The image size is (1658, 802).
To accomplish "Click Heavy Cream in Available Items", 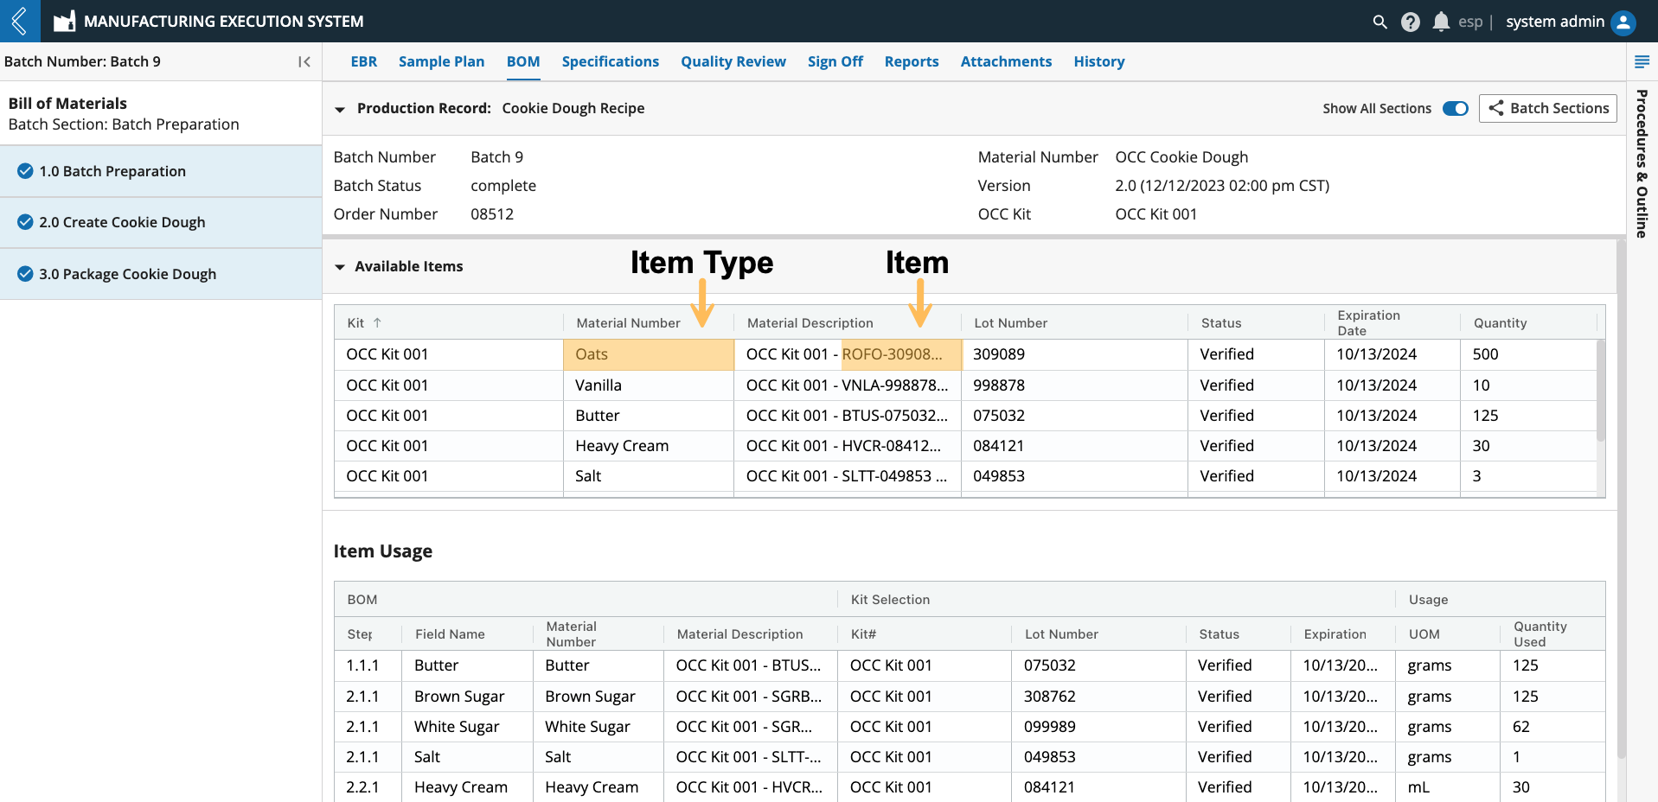I will click(x=649, y=446).
